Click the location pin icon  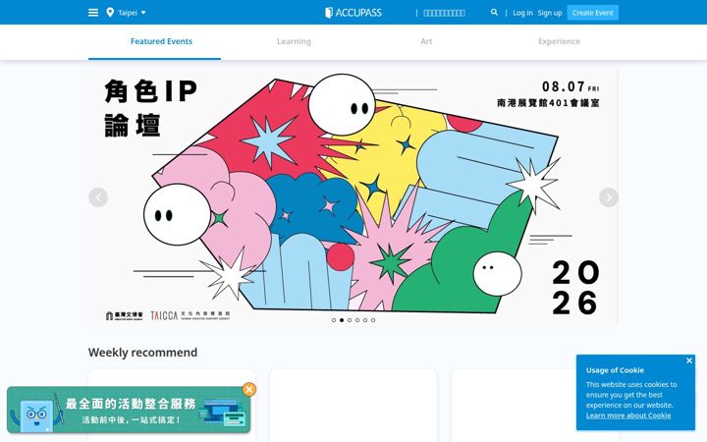(110, 13)
